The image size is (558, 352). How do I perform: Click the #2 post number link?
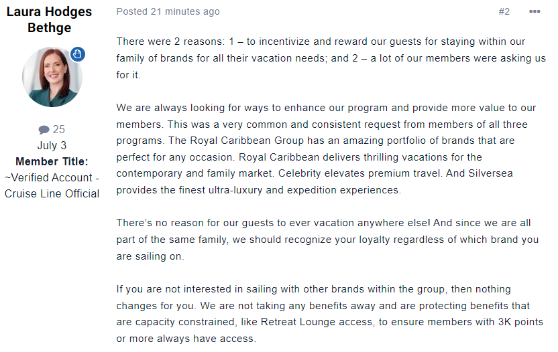point(504,12)
